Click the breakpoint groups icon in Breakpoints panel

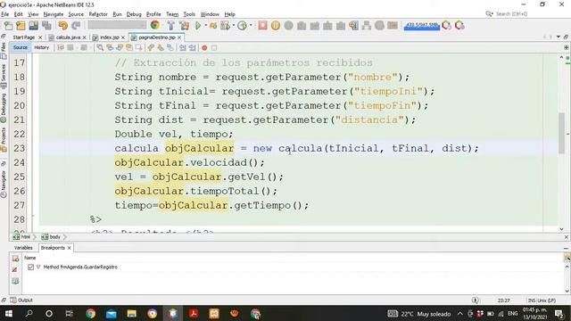[15, 281]
